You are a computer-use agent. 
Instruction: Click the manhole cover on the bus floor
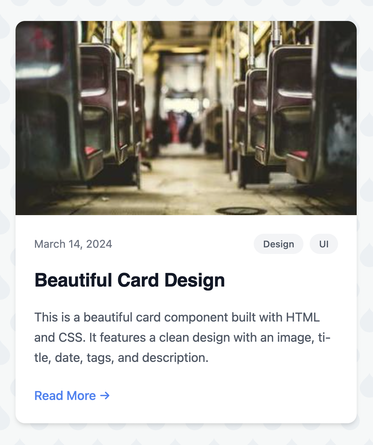pos(241,211)
